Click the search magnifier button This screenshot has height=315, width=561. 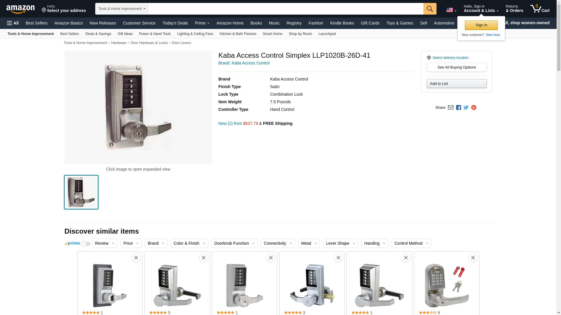(x=430, y=9)
